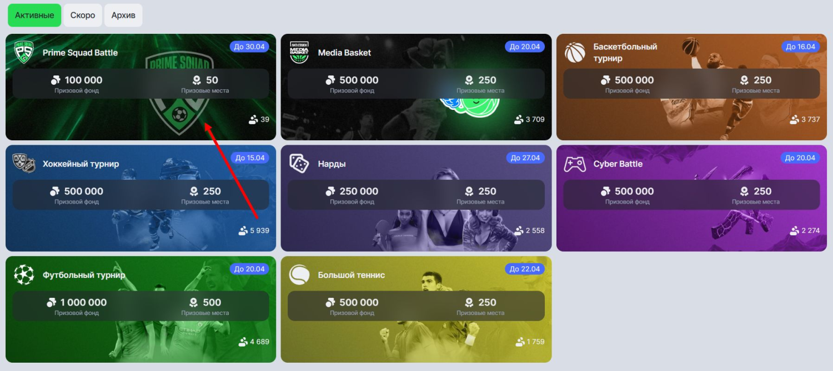Click the hockey league logos icon
This screenshot has height=371, width=833.
(24, 164)
